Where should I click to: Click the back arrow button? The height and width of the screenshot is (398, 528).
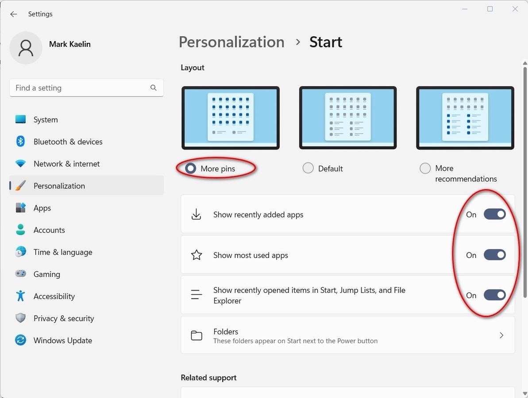[x=13, y=14]
